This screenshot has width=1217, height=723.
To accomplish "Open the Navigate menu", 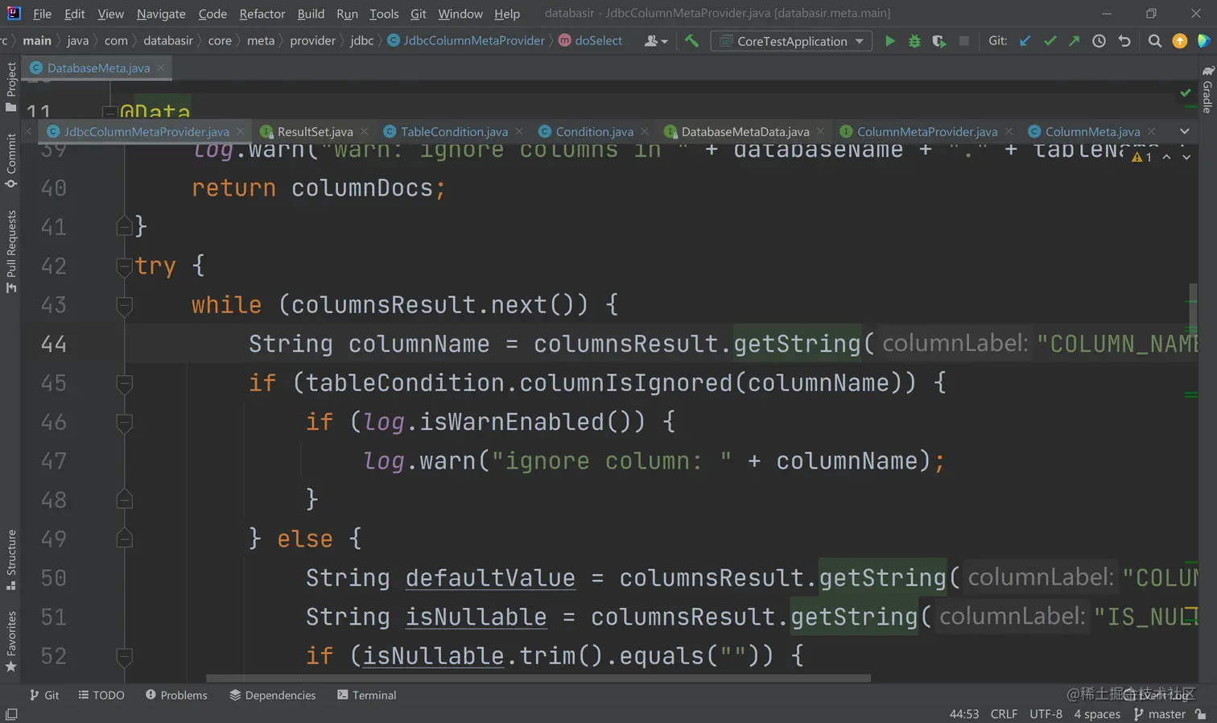I will [x=161, y=14].
